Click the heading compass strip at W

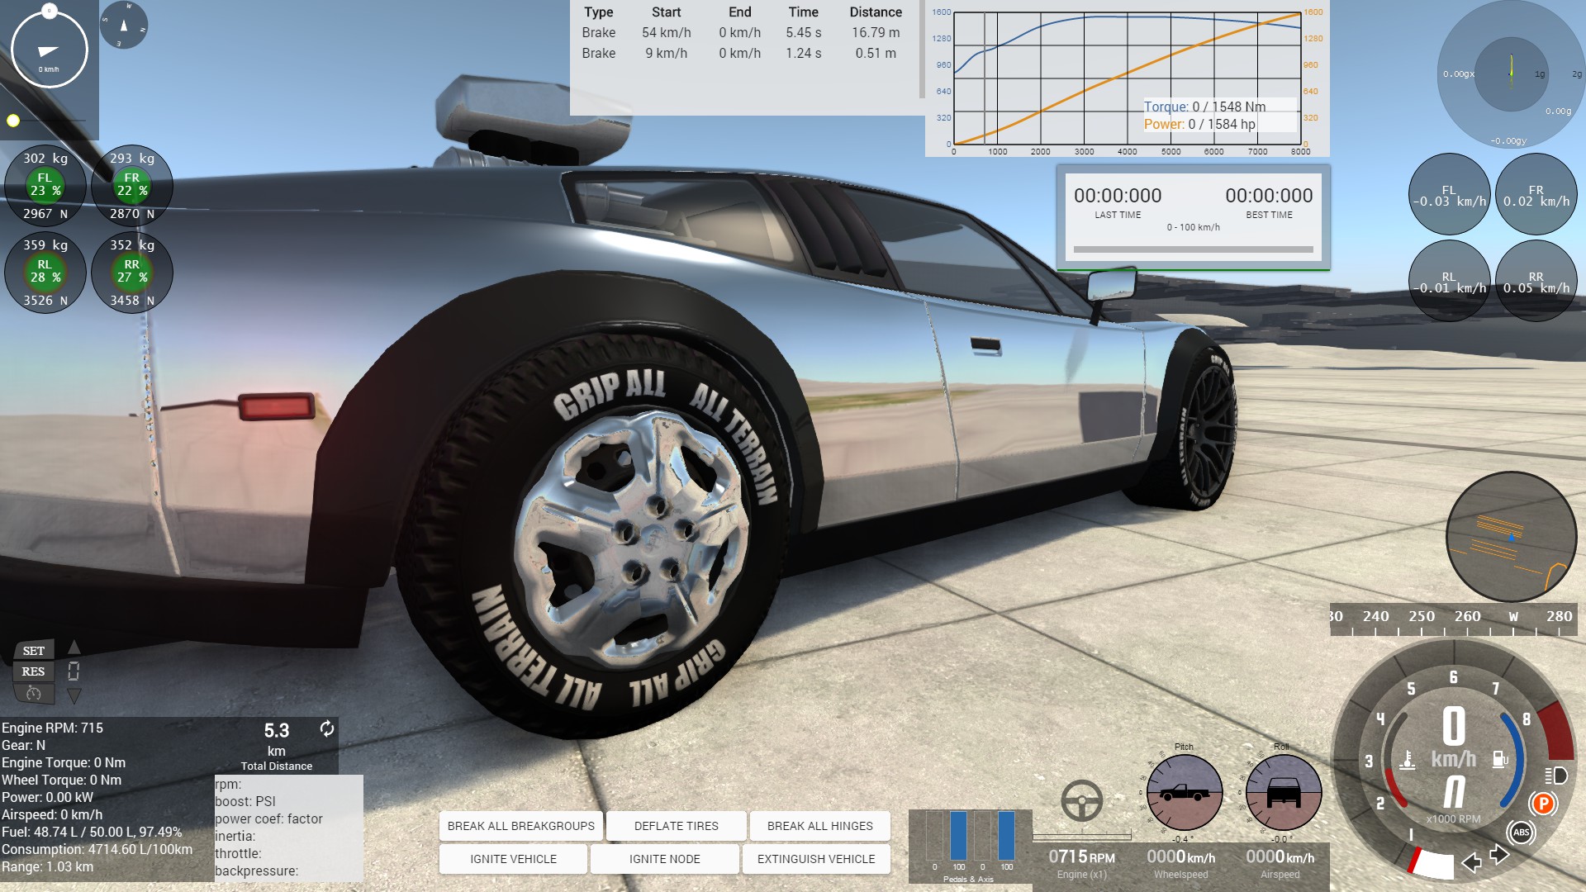coord(1513,616)
